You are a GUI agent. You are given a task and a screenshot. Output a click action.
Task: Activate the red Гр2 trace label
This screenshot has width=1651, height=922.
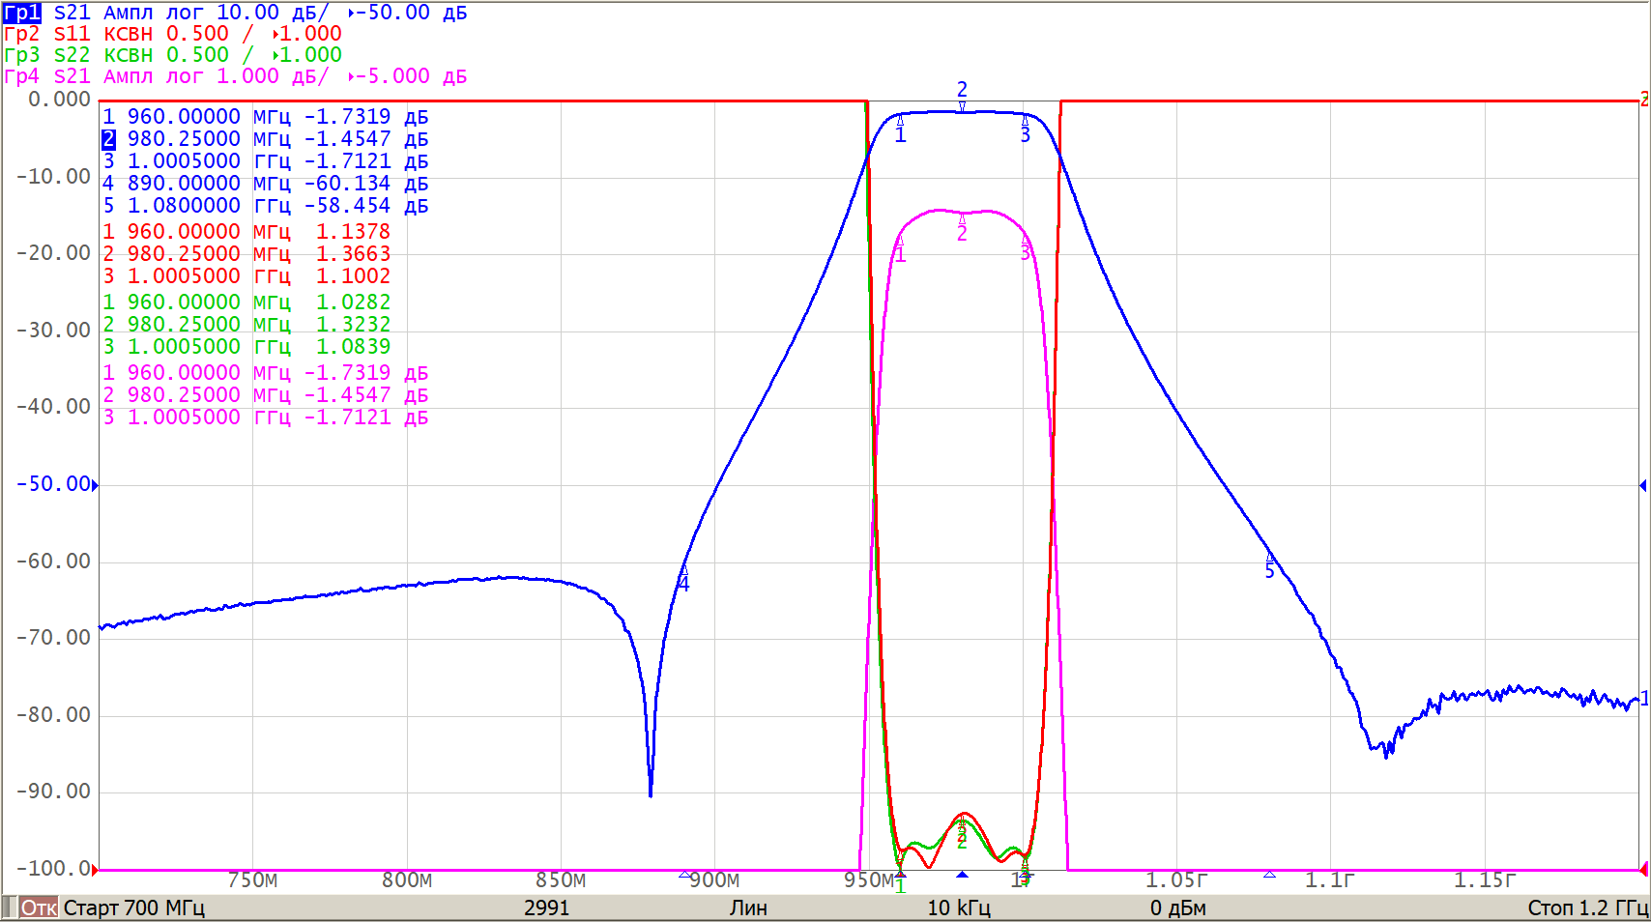click(21, 34)
